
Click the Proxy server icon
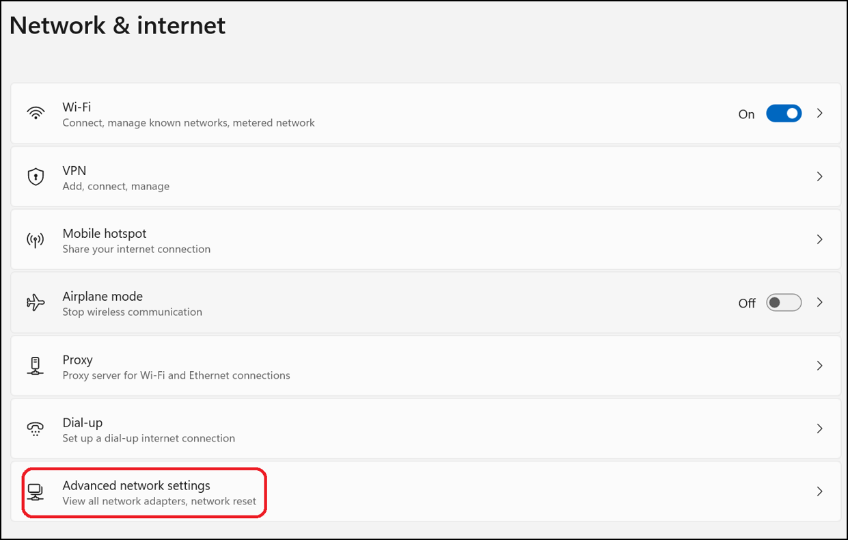(36, 366)
